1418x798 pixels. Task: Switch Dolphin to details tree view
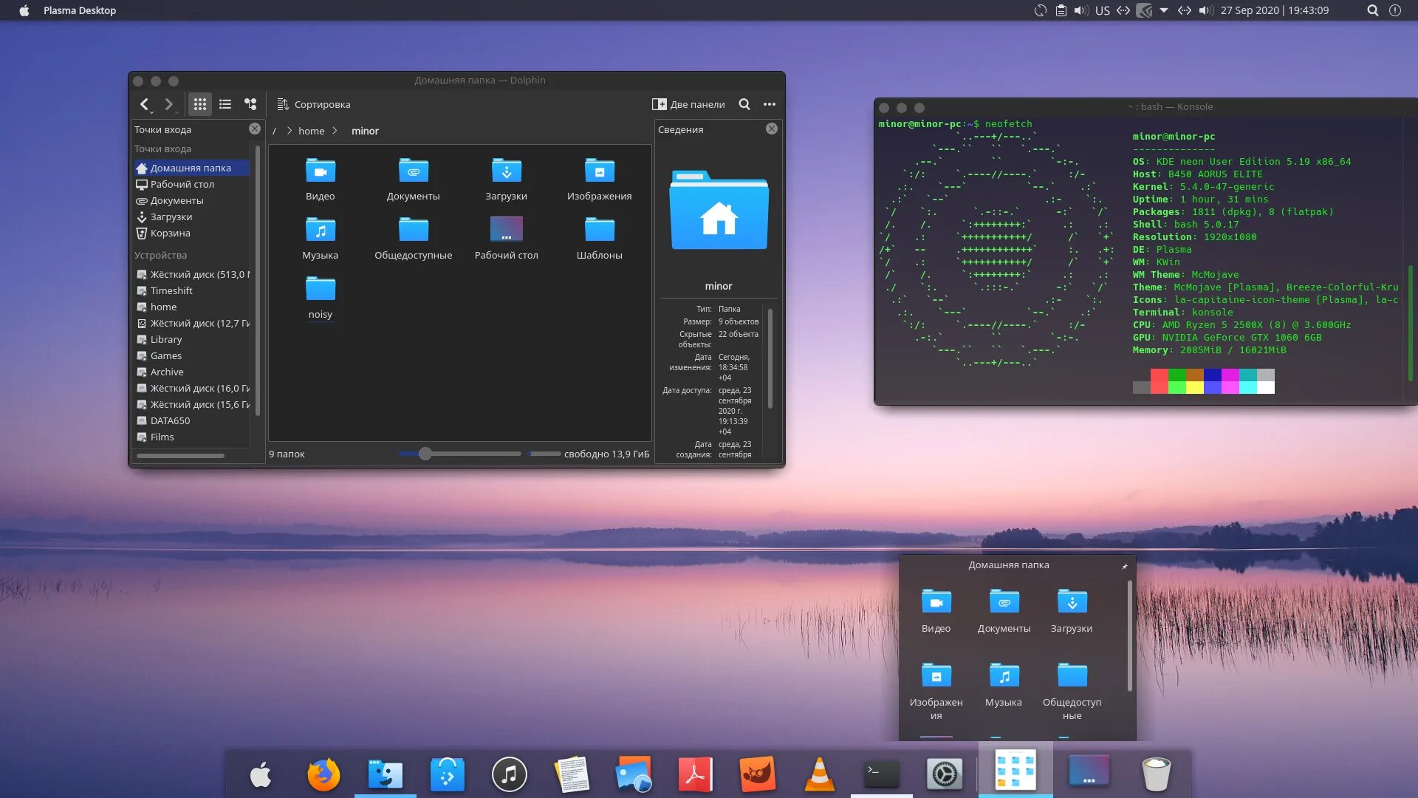[x=250, y=104]
